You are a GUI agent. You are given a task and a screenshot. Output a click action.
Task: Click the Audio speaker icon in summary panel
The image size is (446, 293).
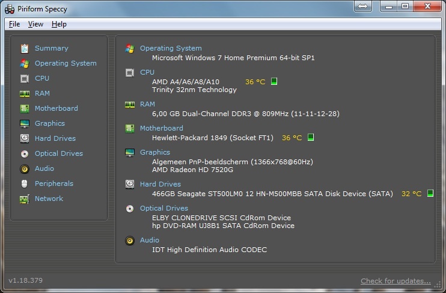[130, 241]
